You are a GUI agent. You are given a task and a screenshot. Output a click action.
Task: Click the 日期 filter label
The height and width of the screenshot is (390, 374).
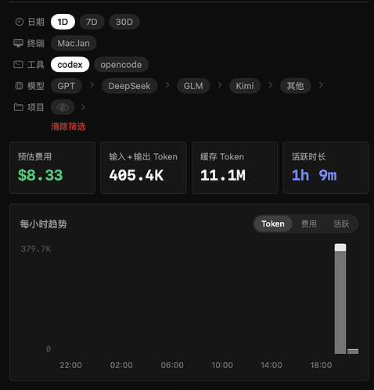36,22
